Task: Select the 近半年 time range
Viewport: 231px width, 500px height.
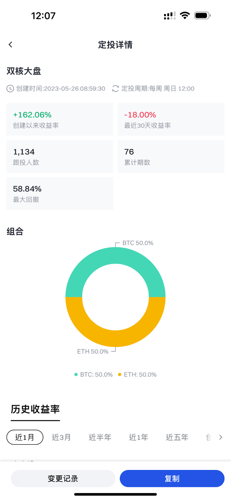Action: pyautogui.click(x=100, y=437)
